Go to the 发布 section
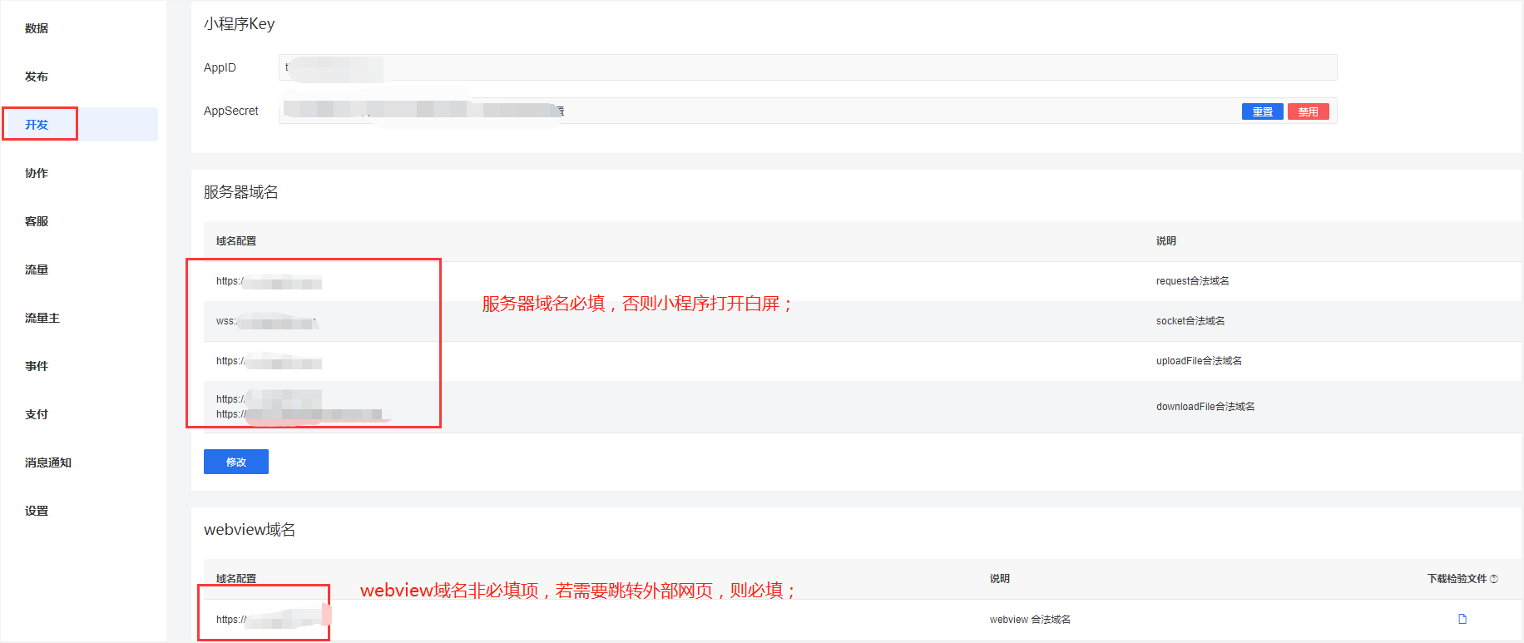This screenshot has width=1524, height=643. tap(37, 77)
